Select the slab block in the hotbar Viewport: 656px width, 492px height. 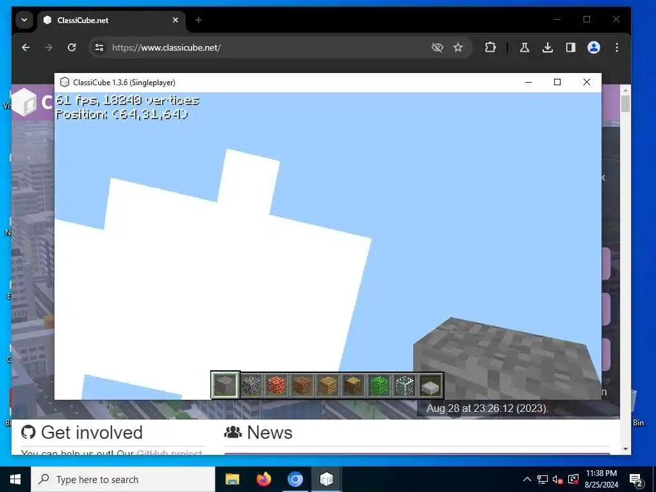(x=430, y=385)
